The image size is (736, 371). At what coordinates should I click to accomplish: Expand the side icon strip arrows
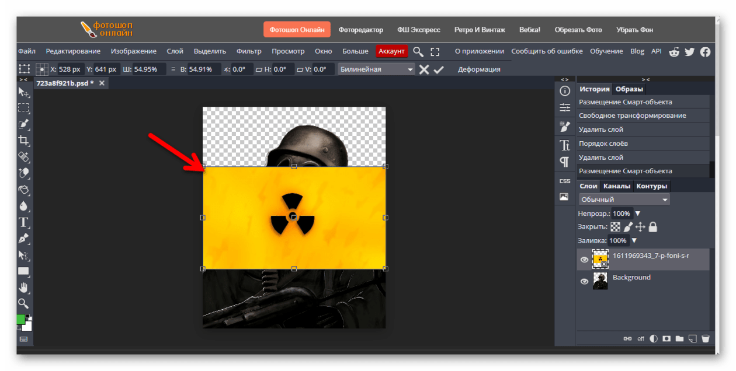[x=564, y=79]
